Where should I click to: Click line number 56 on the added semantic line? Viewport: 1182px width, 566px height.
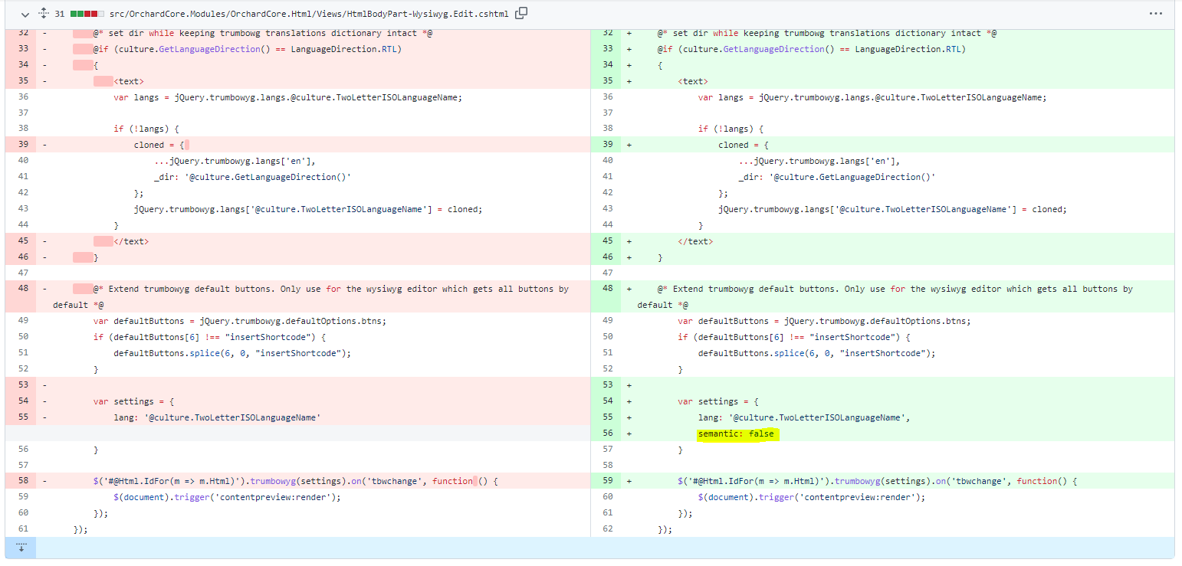[x=609, y=433]
